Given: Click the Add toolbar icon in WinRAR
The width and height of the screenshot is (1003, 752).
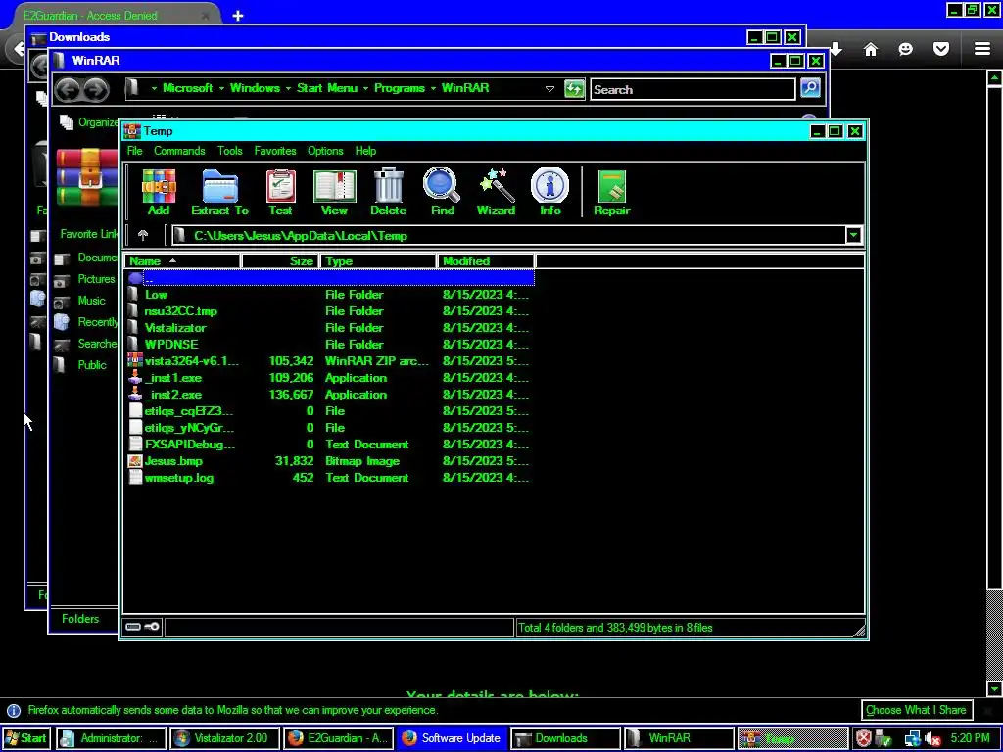Looking at the screenshot, I should coord(159,192).
